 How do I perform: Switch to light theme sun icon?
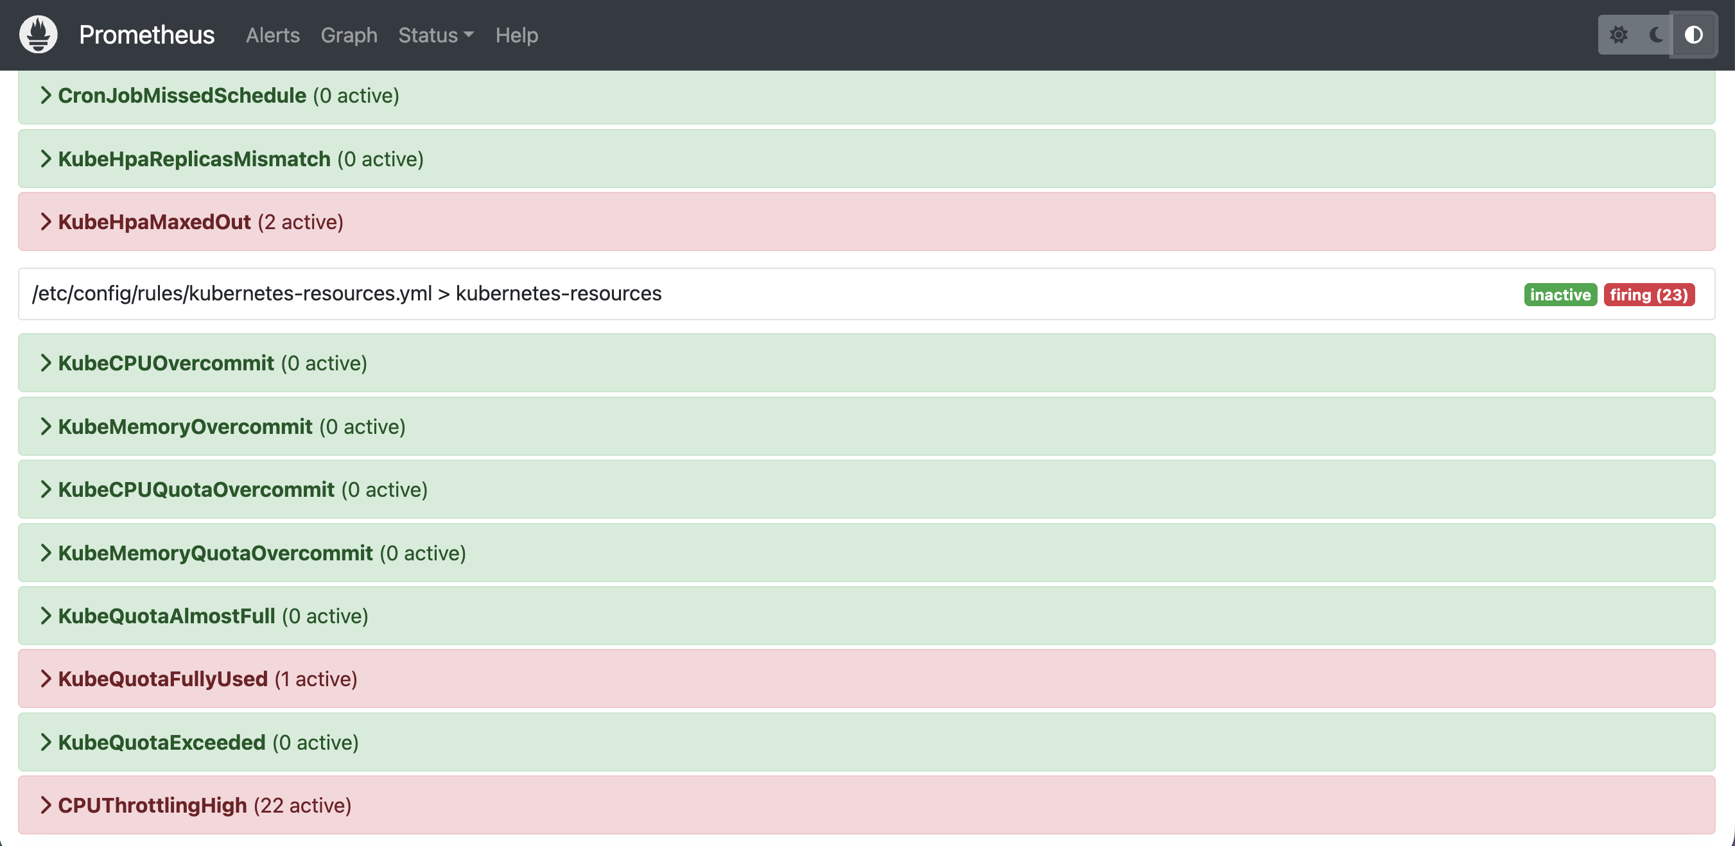point(1619,35)
